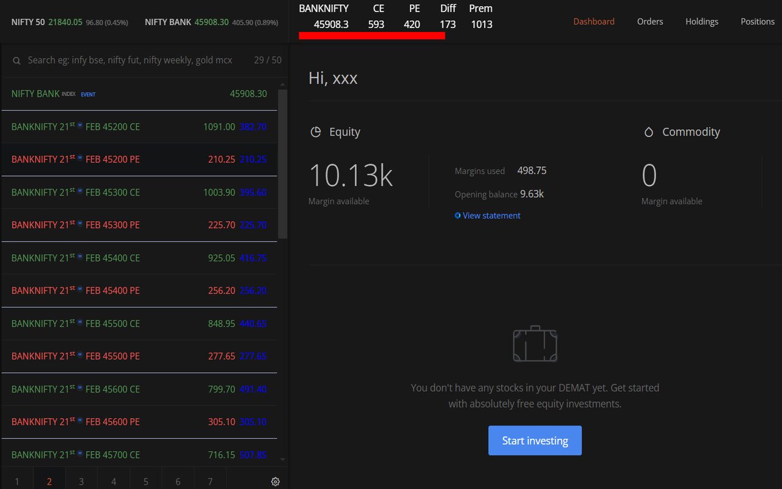
Task: Open the Orders section
Action: (x=649, y=21)
